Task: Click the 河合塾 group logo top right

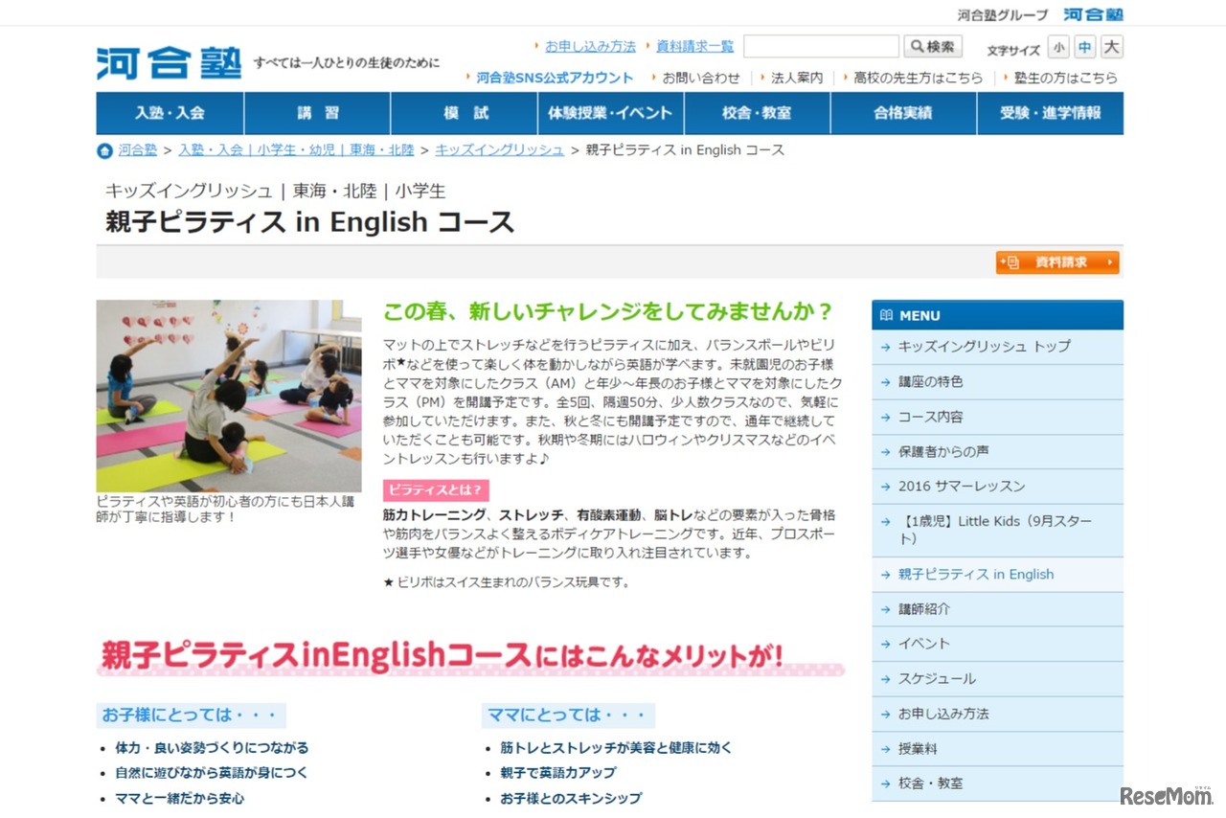Action: coord(1093,14)
